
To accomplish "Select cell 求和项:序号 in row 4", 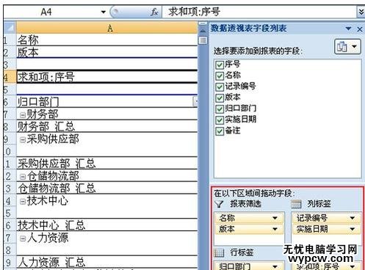I will (x=107, y=77).
